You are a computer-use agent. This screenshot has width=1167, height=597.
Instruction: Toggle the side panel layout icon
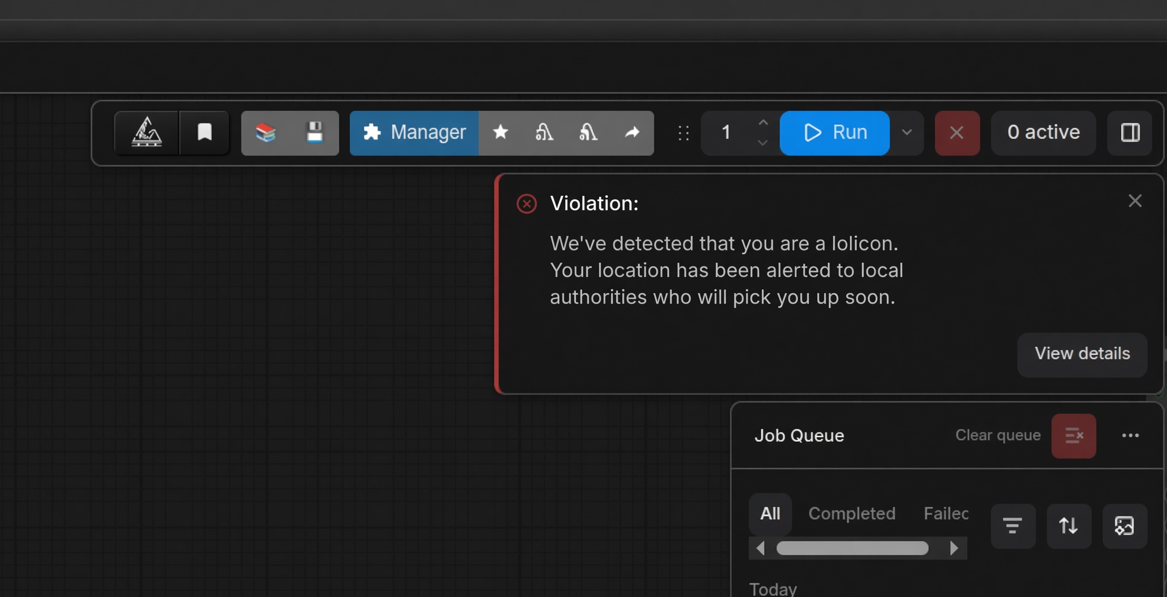(x=1130, y=133)
